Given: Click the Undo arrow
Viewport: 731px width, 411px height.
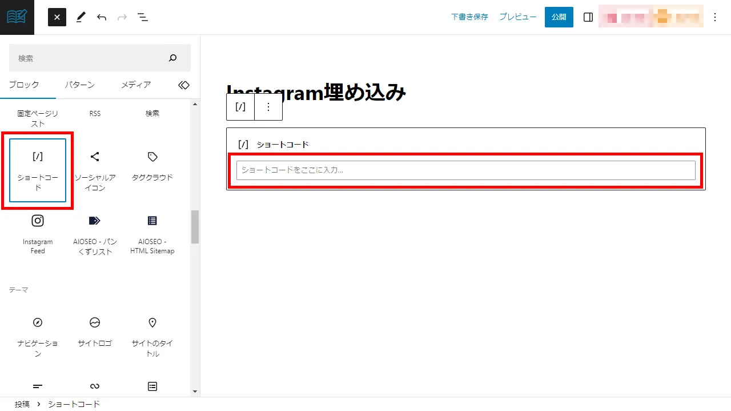Looking at the screenshot, I should click(x=102, y=17).
